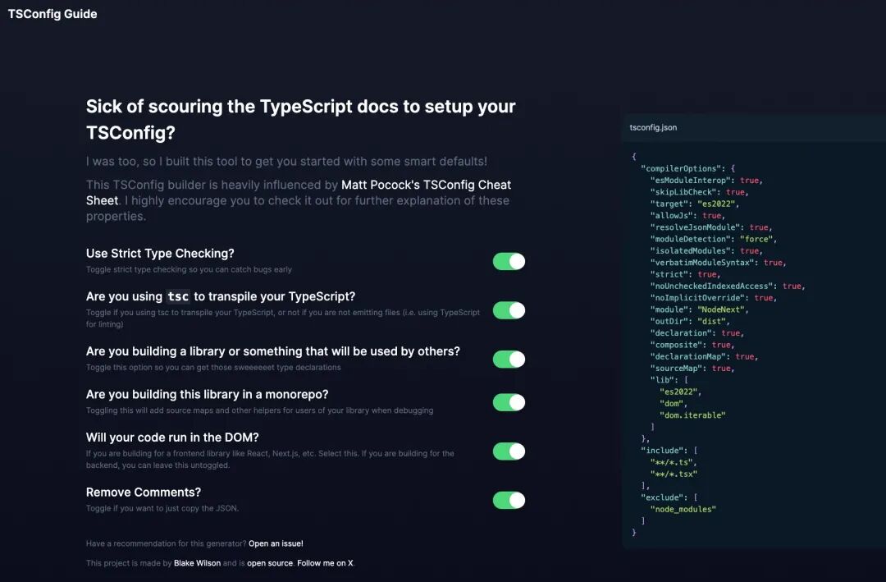
Task: Click the "isolatedModules": true line
Action: coord(706,250)
